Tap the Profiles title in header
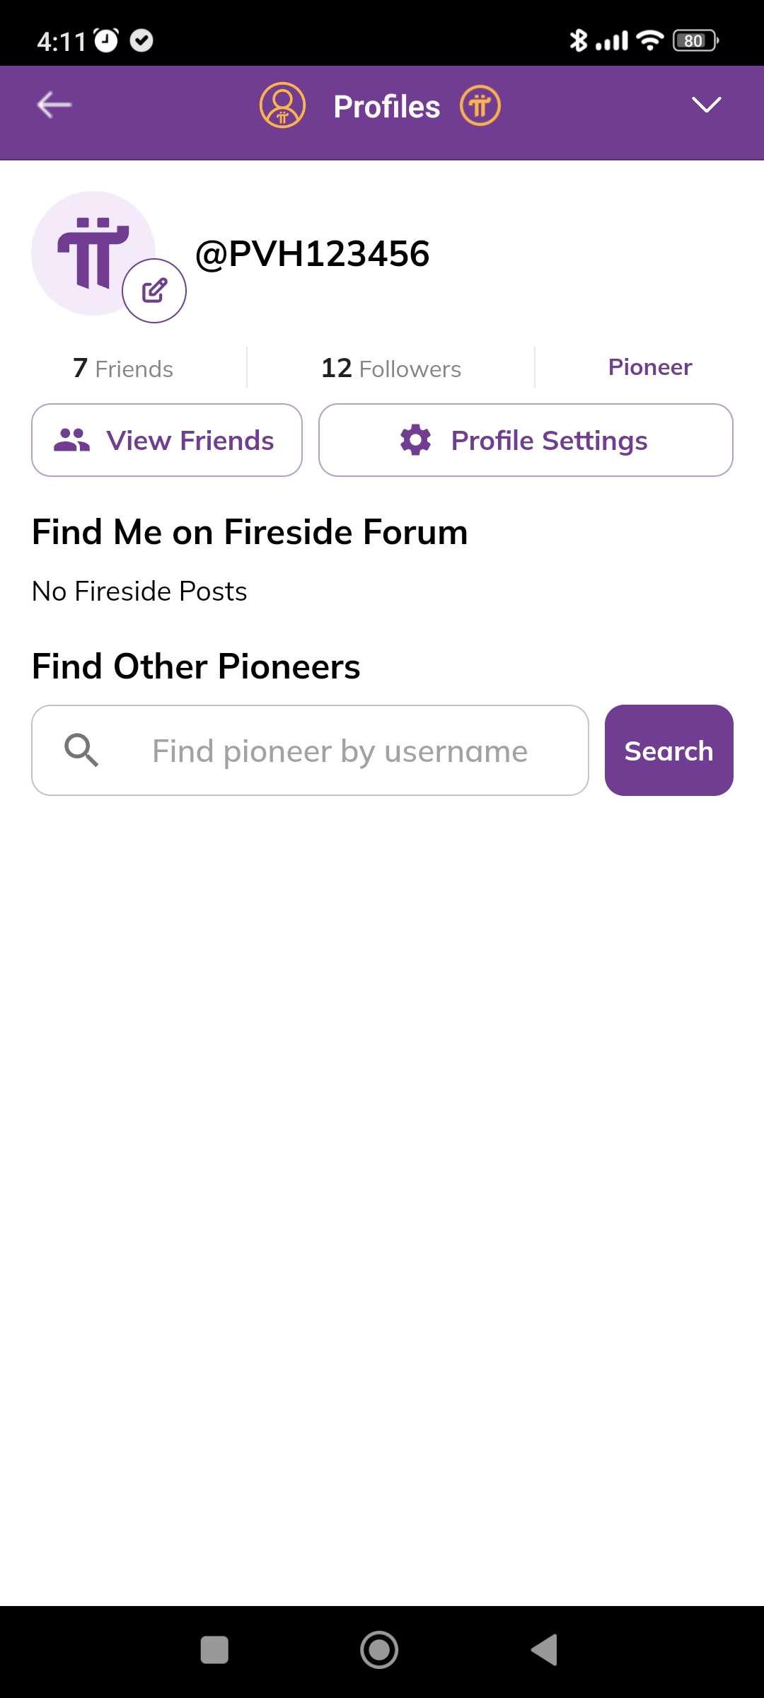The image size is (764, 1698). [386, 107]
